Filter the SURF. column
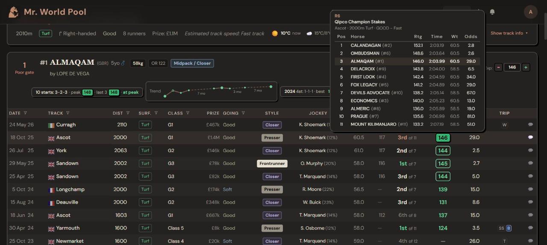 point(156,113)
